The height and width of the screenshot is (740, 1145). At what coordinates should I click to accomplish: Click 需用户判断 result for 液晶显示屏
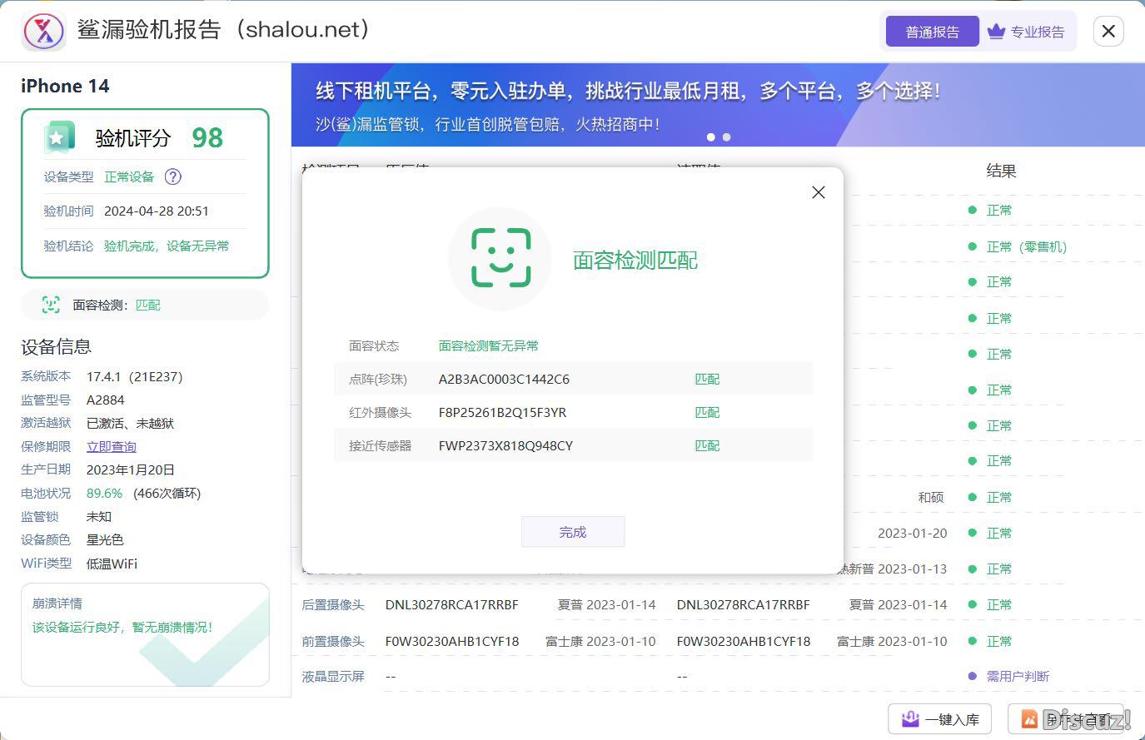tap(1018, 676)
